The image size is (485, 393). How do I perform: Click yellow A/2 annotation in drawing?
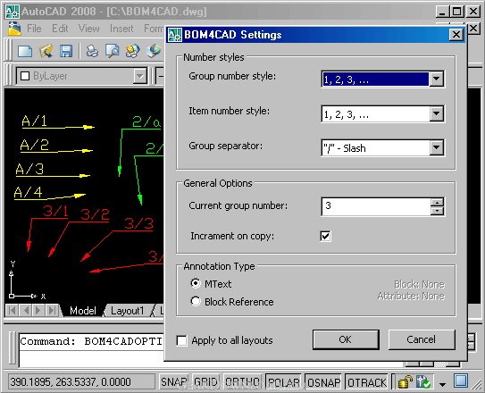pos(35,145)
